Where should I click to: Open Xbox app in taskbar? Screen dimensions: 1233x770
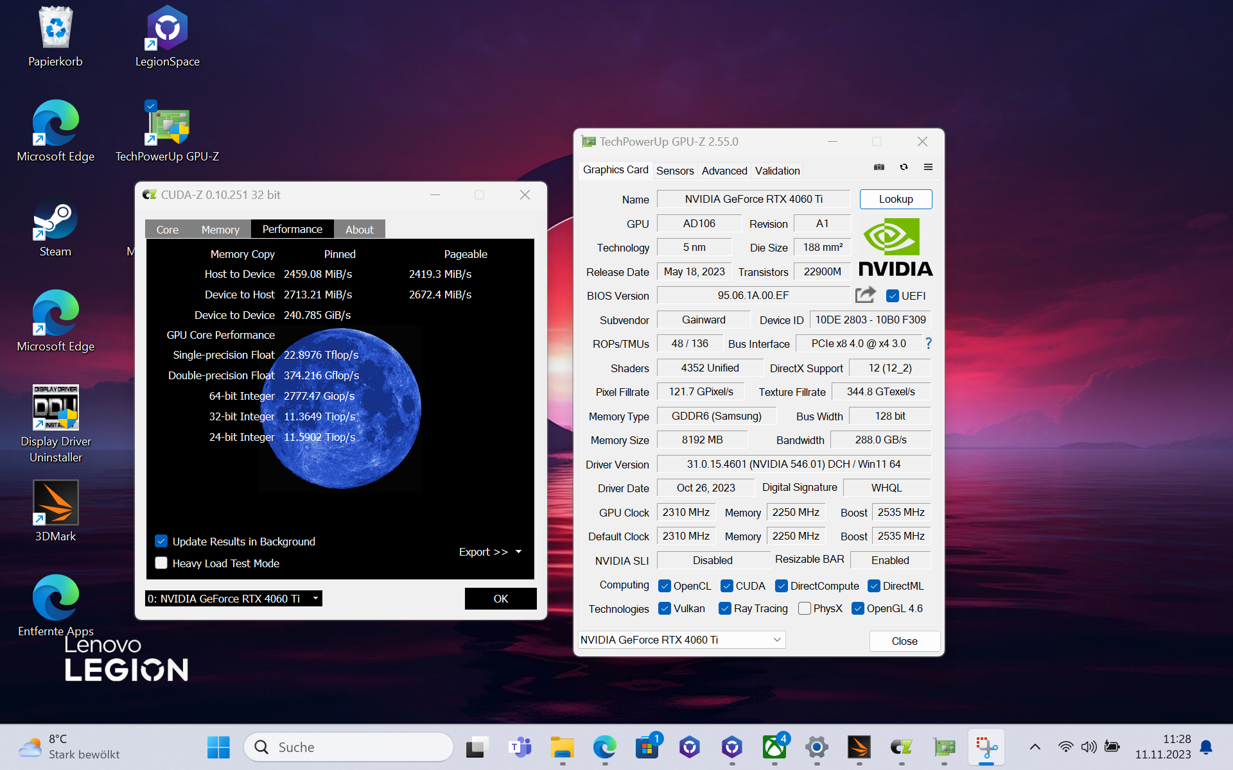pyautogui.click(x=774, y=747)
